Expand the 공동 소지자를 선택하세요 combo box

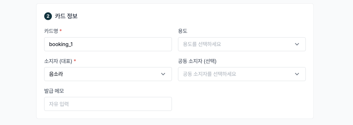tap(242, 74)
